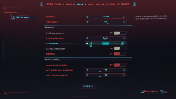This screenshot has height=99, width=176.
Task: Lower Texture Quality with left arrow
Action: [x=87, y=22]
